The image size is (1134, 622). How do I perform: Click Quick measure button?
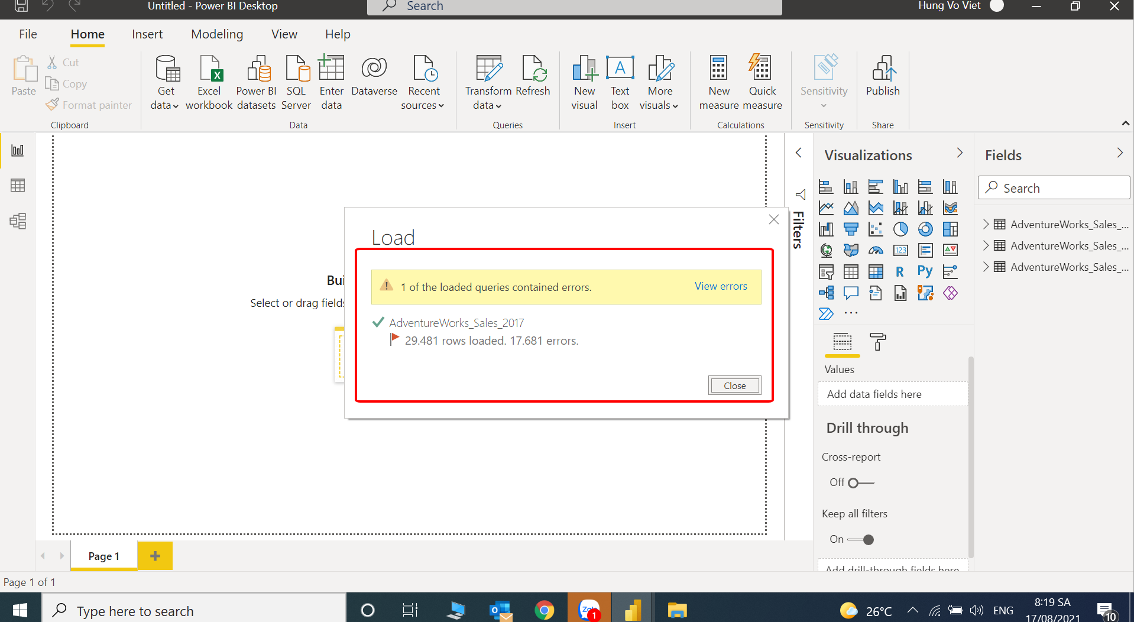click(x=762, y=83)
